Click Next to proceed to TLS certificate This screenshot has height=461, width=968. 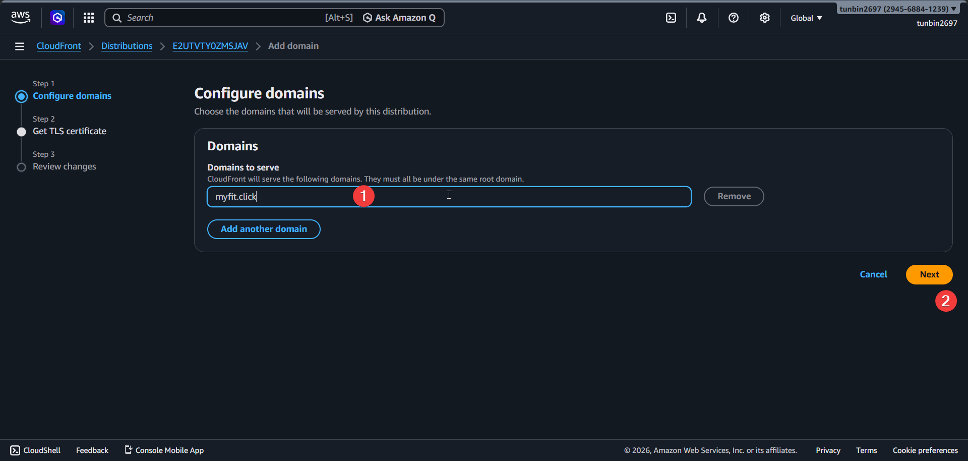point(929,274)
